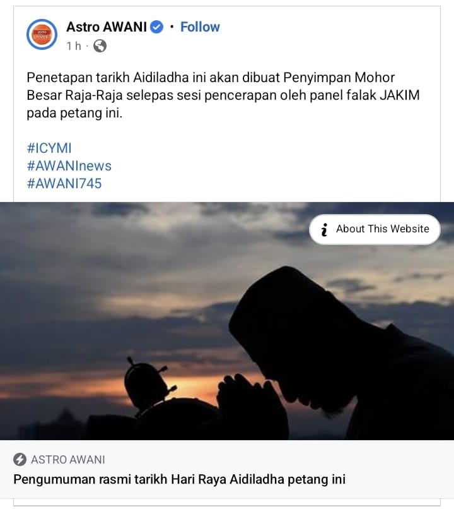Click the lightning Instant Article icon

20,459
